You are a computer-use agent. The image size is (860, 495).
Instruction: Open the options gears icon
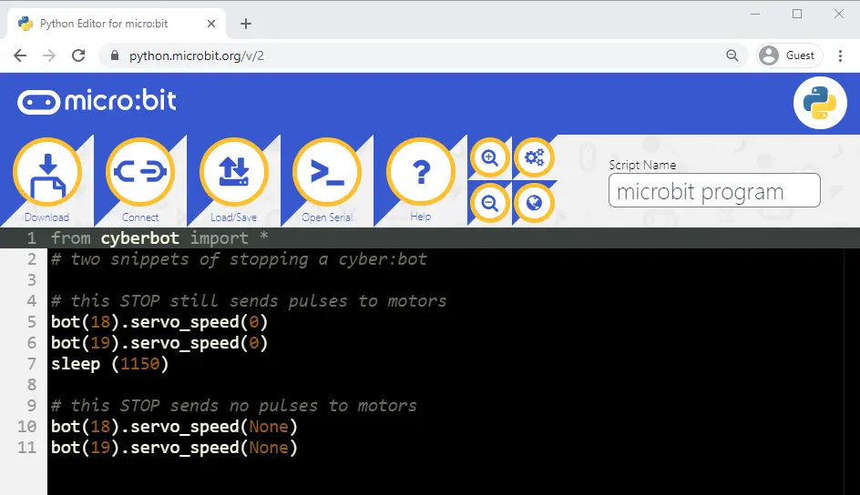pos(534,158)
